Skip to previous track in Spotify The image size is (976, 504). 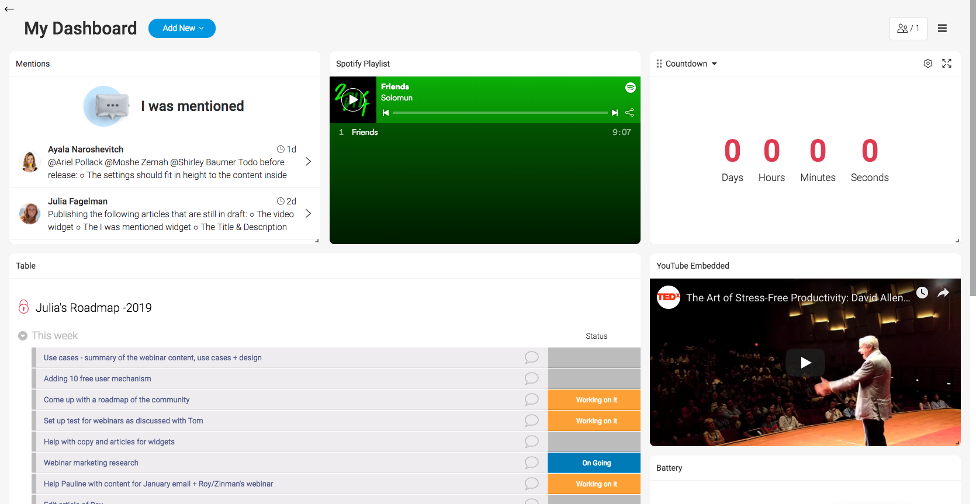point(386,113)
